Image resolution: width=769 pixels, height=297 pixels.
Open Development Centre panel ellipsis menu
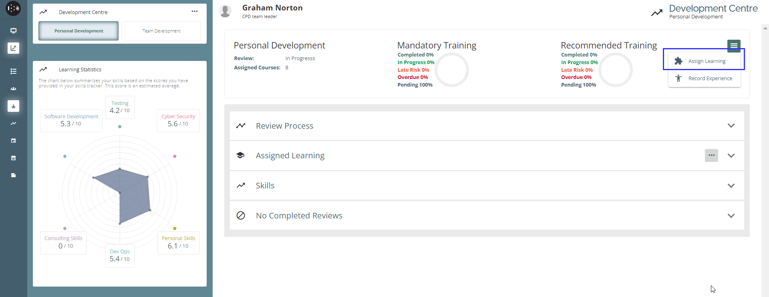(195, 12)
